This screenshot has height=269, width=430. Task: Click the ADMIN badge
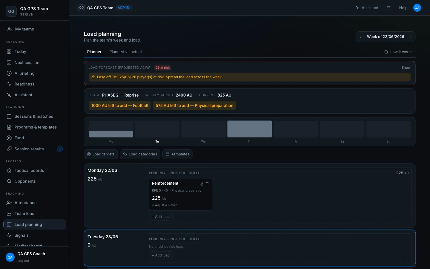[x=123, y=8]
